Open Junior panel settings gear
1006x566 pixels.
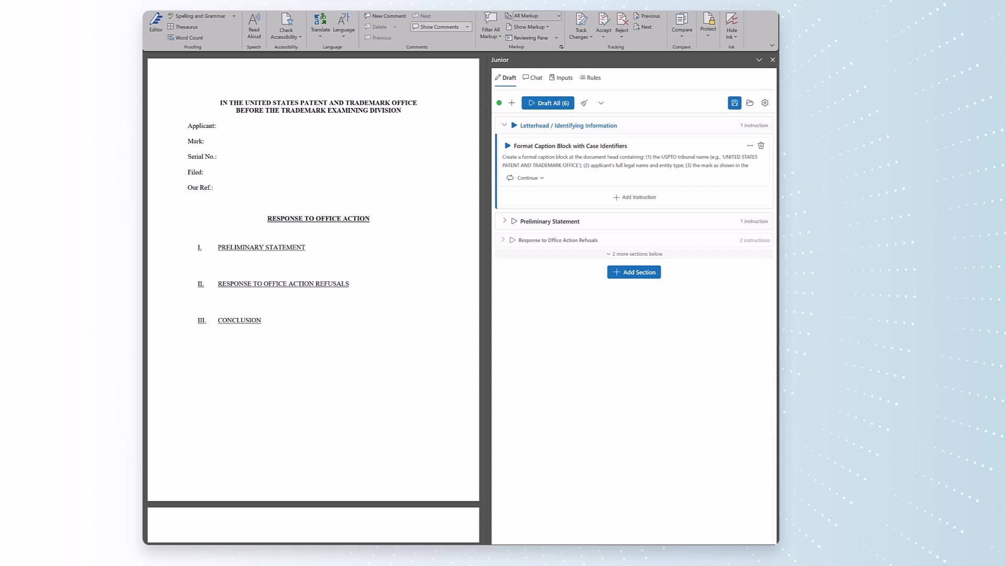(x=765, y=103)
